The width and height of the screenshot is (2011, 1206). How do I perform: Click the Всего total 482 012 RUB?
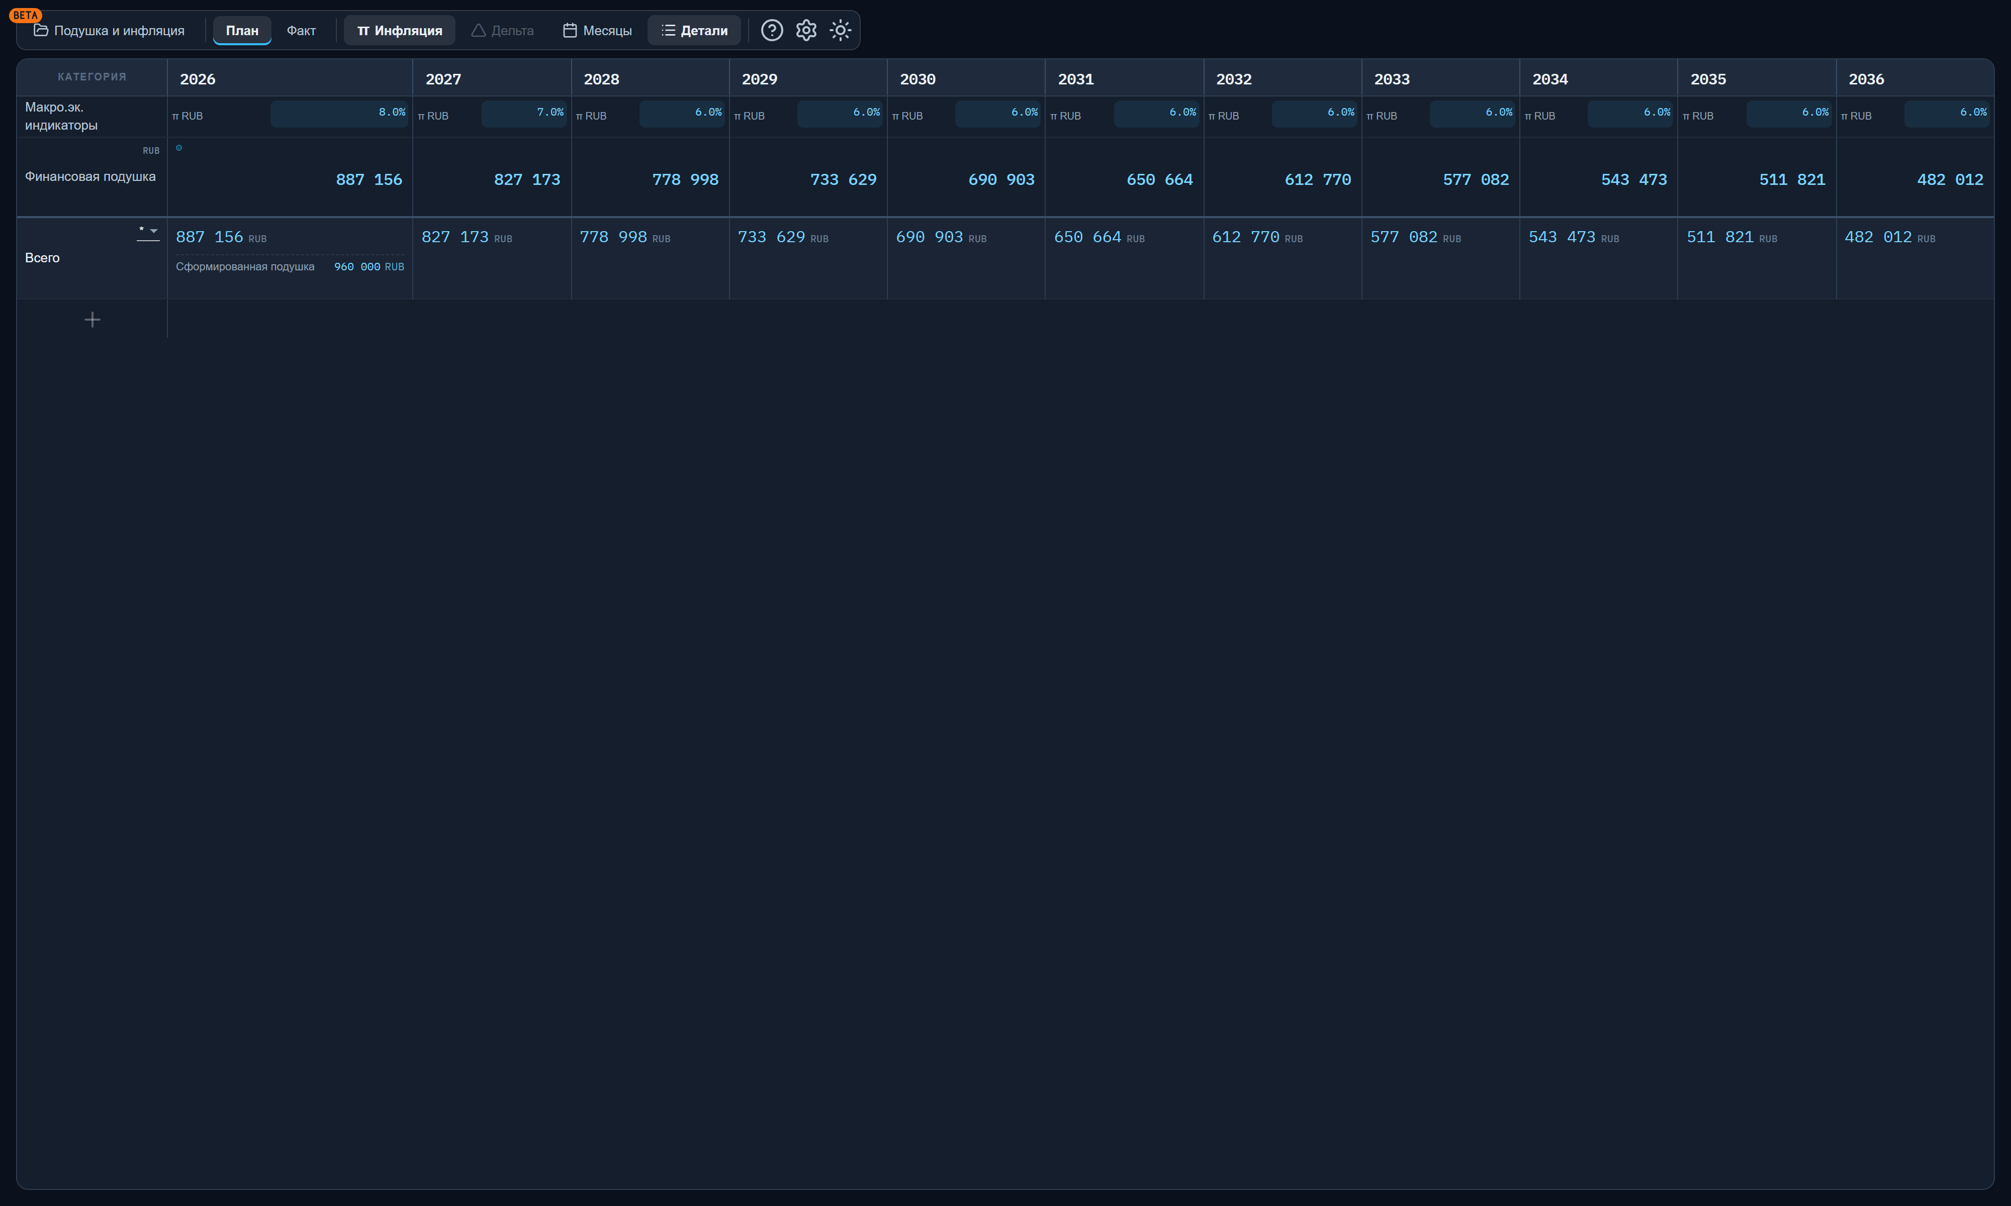(1890, 237)
